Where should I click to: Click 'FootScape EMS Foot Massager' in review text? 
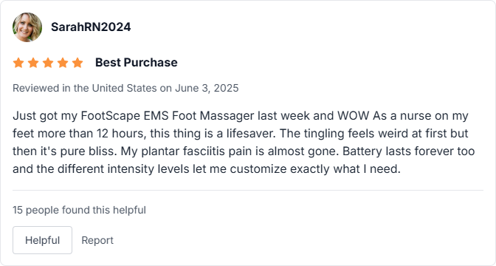click(168, 116)
